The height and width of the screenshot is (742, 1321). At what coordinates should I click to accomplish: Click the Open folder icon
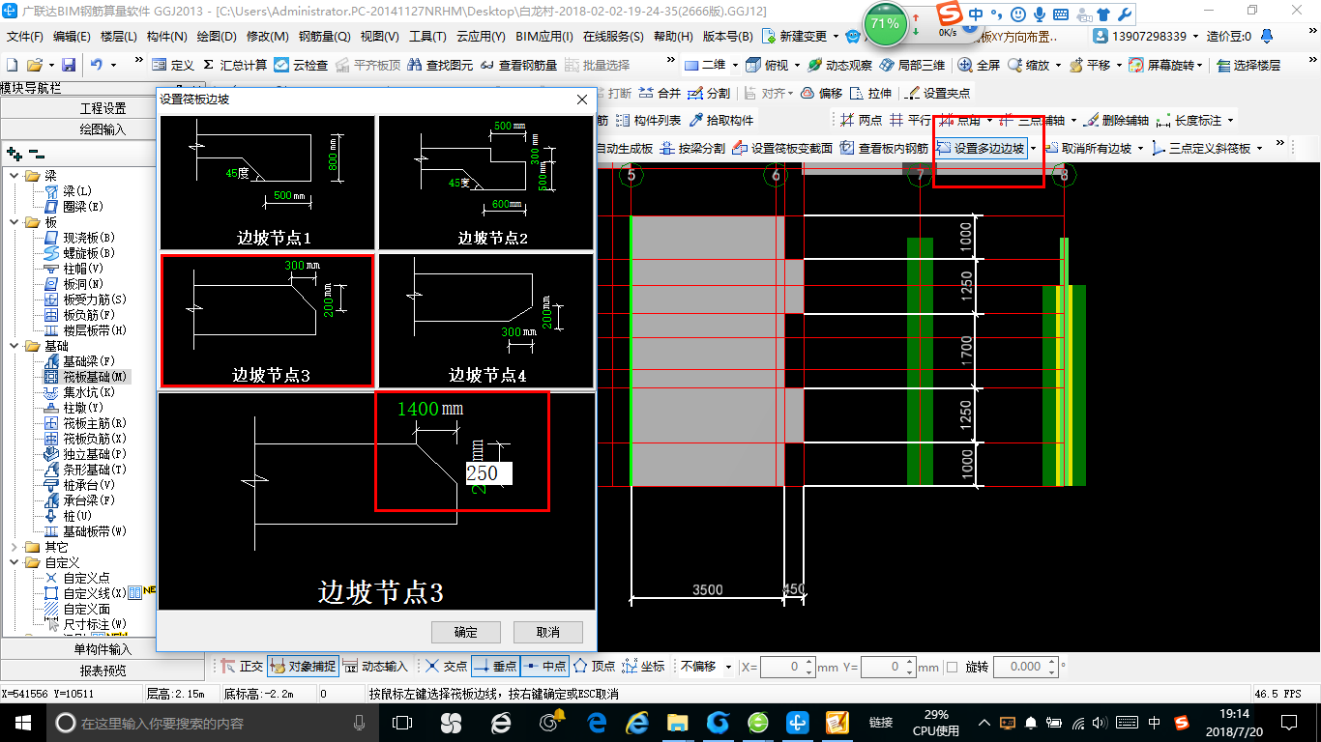[34, 65]
